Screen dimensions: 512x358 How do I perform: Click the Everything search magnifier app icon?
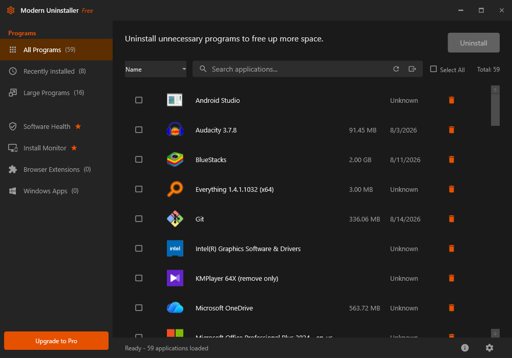(x=175, y=189)
